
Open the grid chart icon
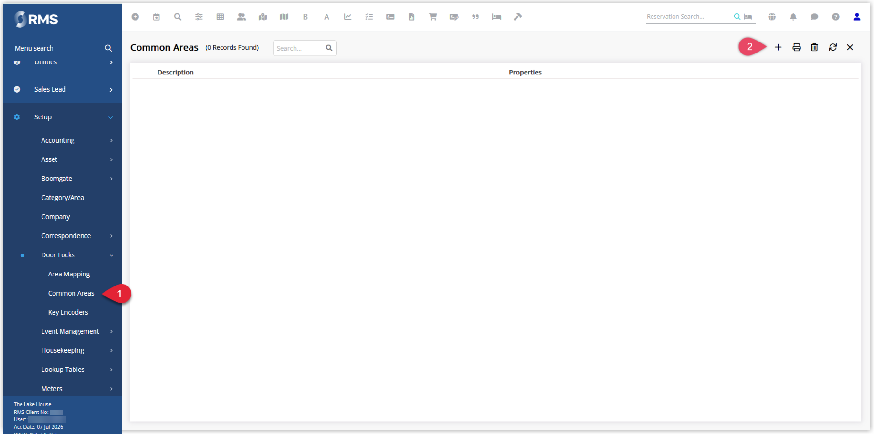(220, 17)
